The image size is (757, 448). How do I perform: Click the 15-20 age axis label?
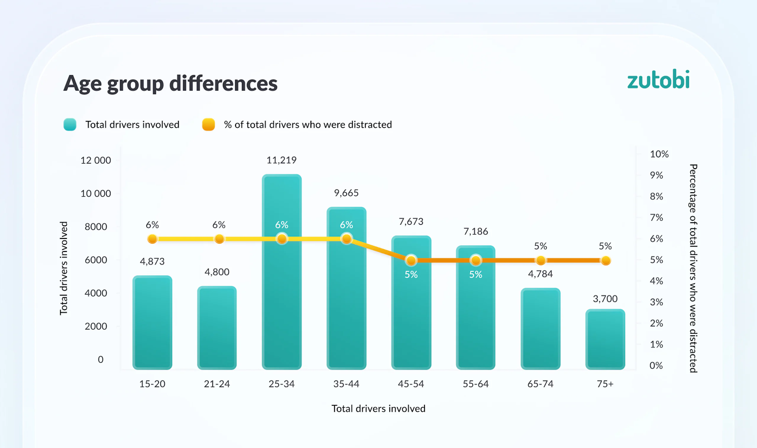(152, 384)
